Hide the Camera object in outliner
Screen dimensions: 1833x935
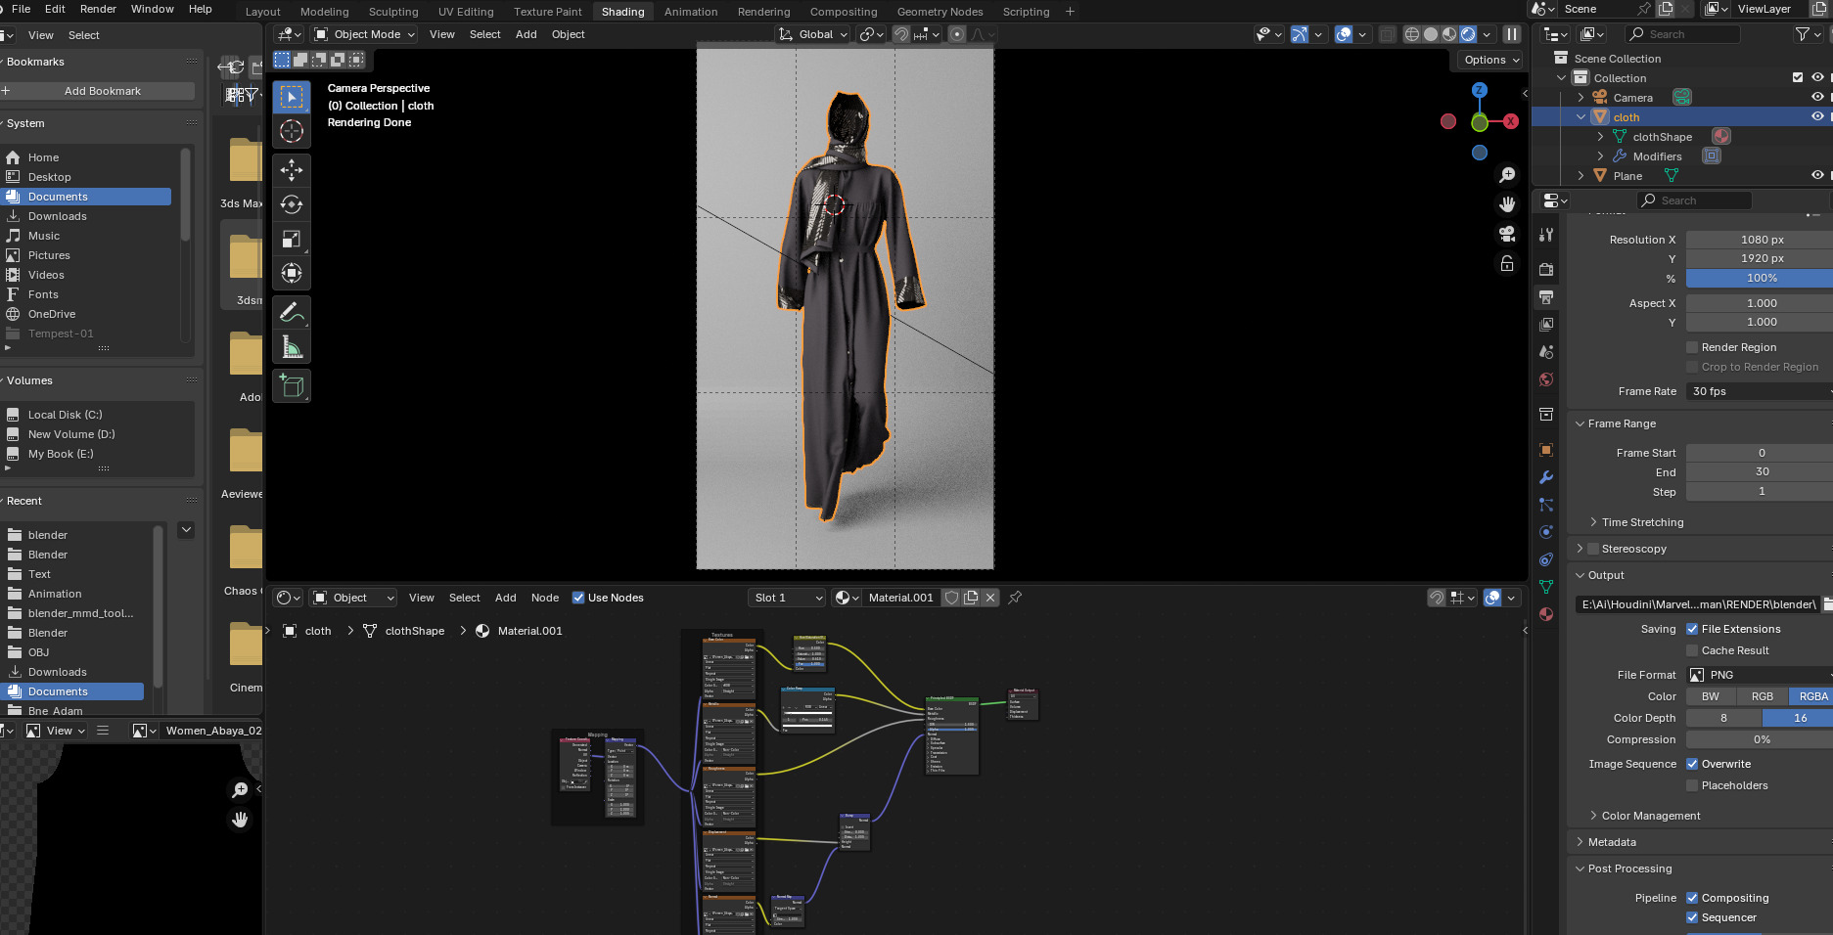point(1817,97)
